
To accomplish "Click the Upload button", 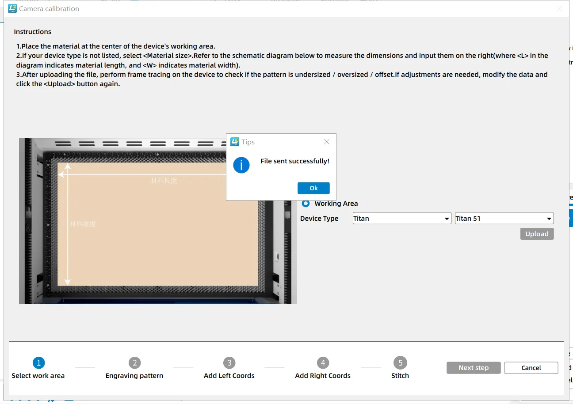I will [x=537, y=234].
